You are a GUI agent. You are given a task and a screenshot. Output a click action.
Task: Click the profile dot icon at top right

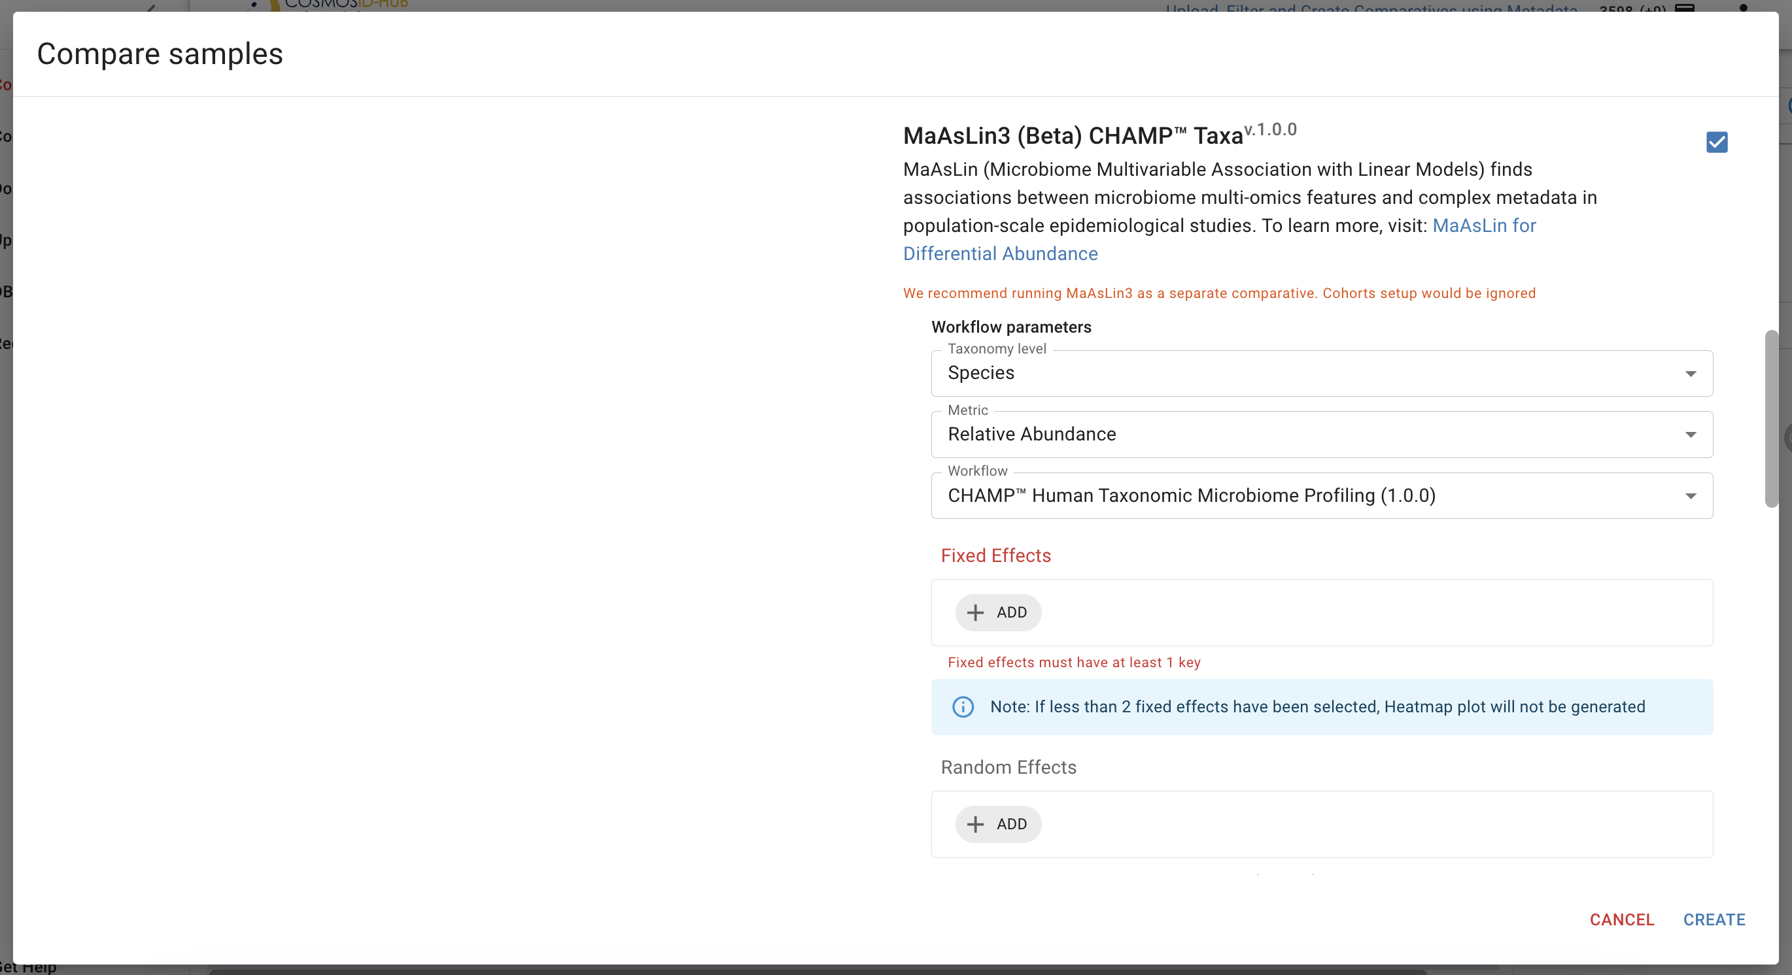tap(1742, 7)
